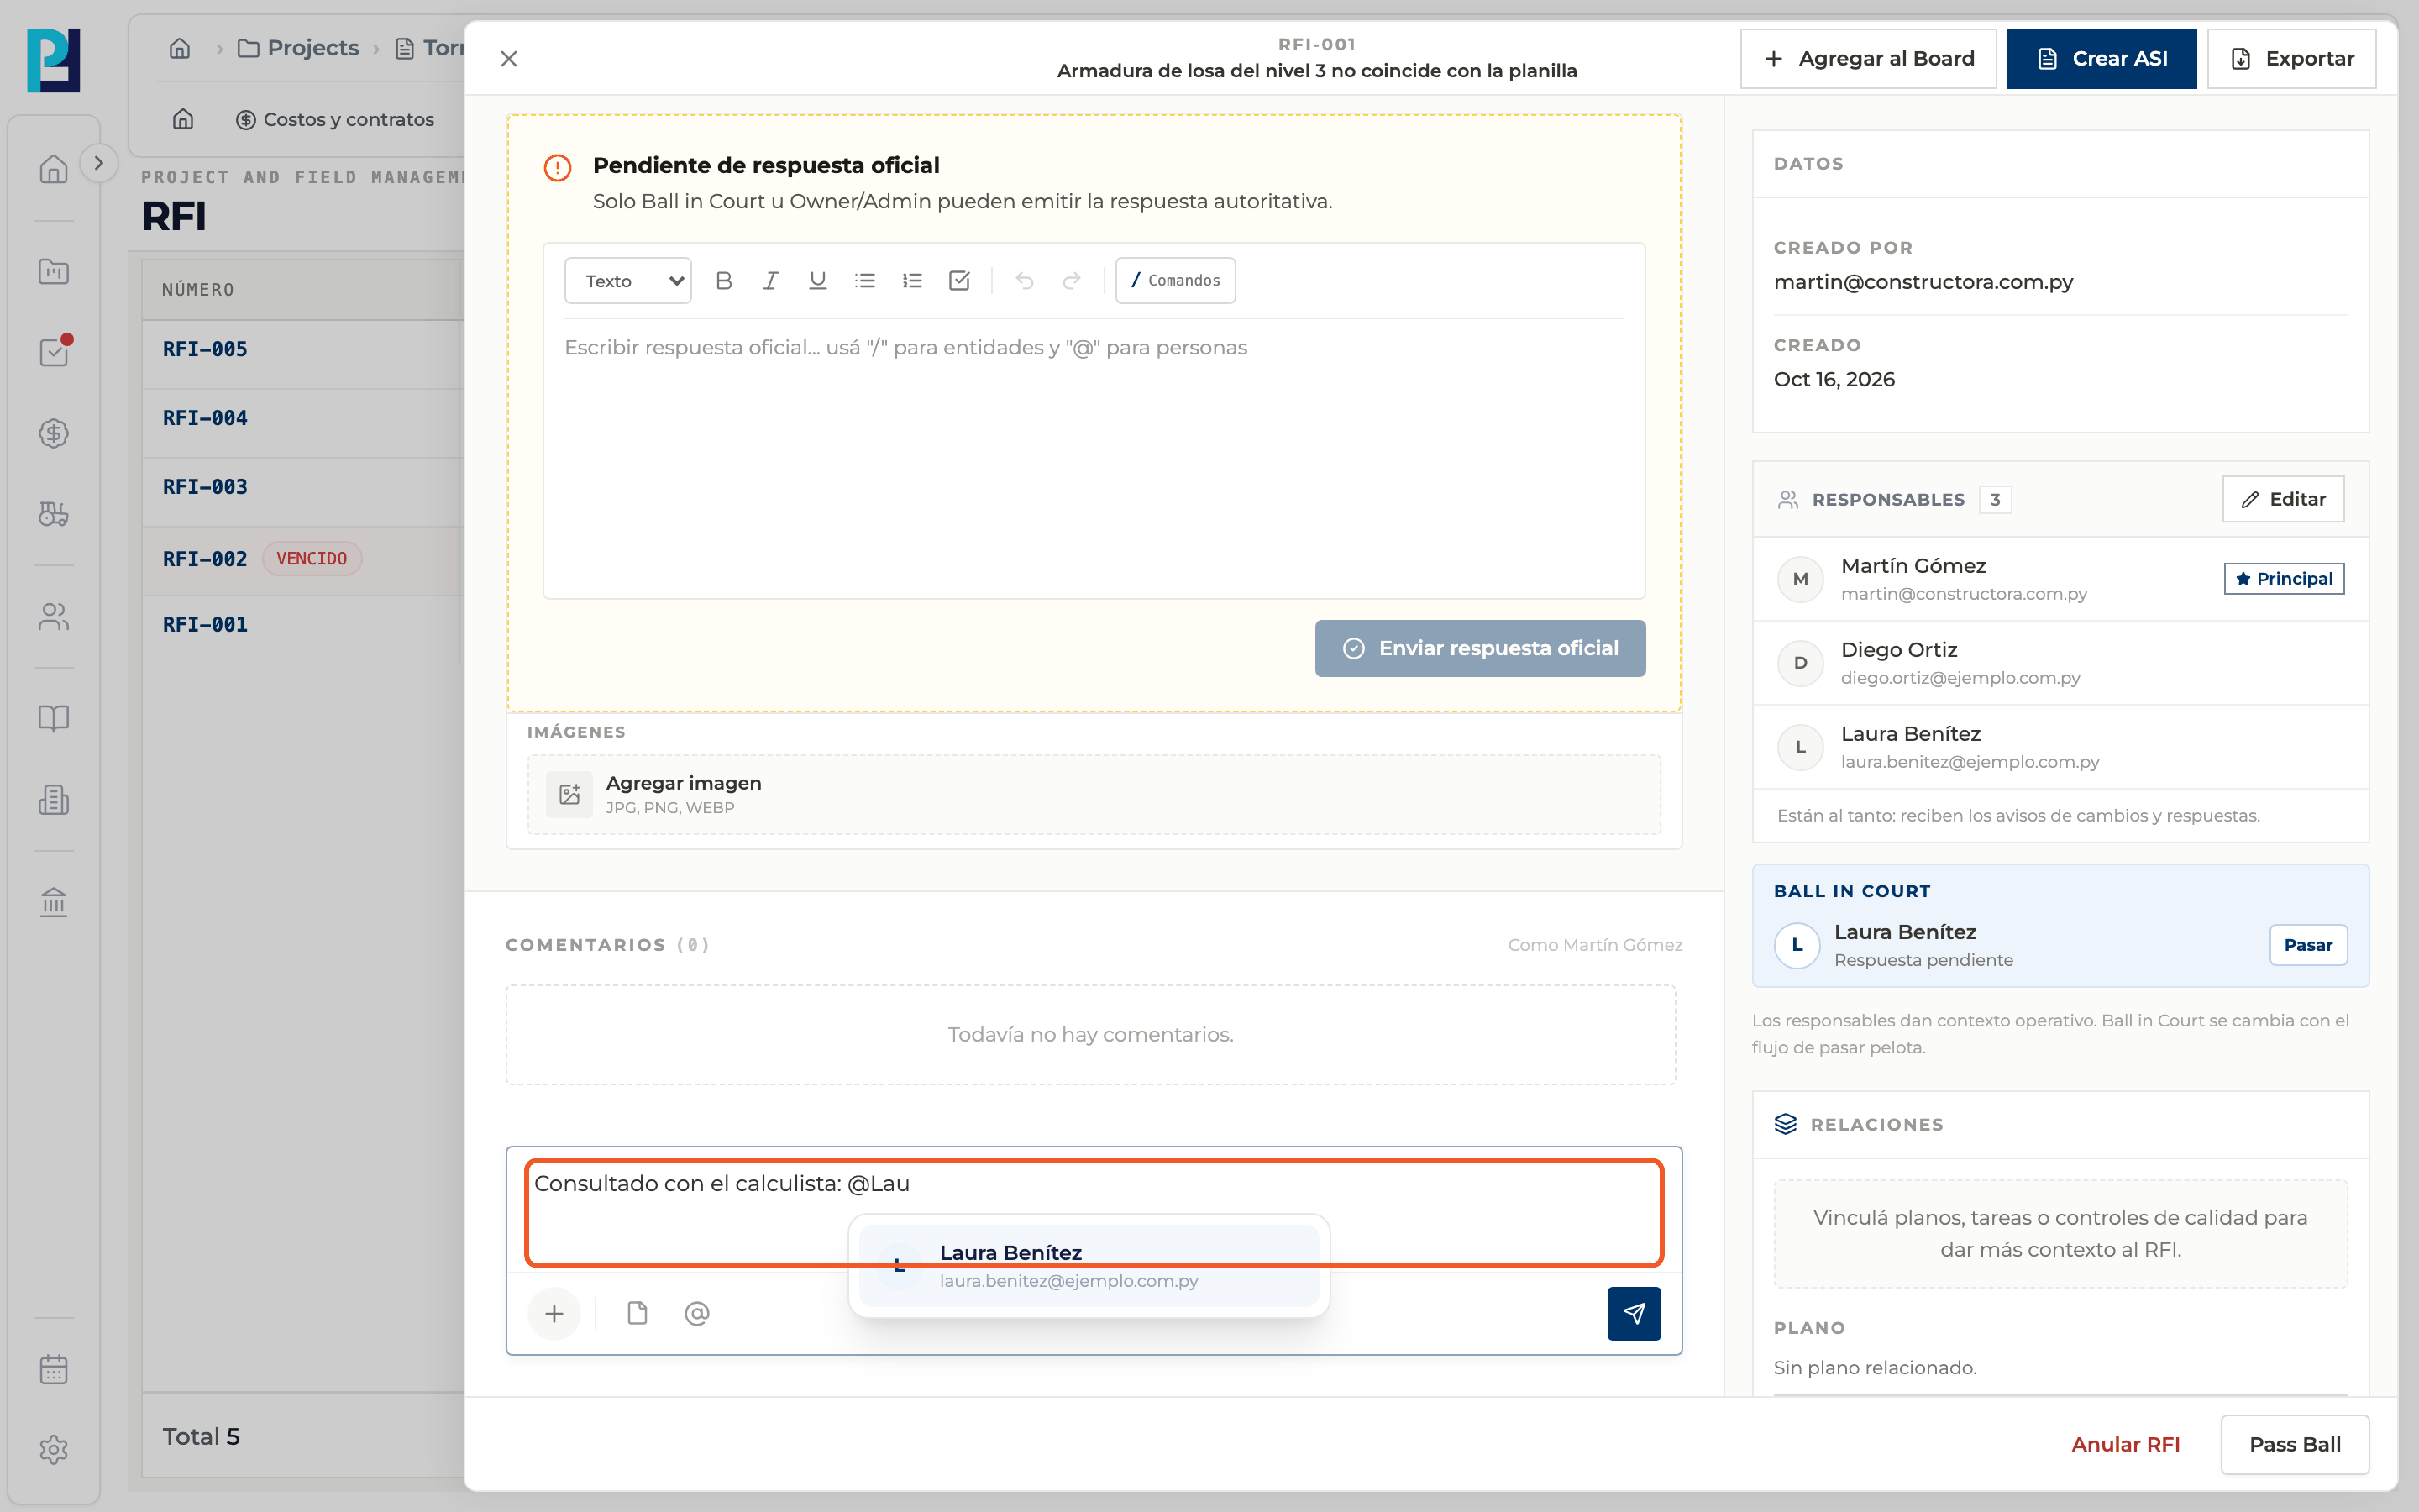Open the calendar icon in left sidebar
Screen dimensions: 2419x1512
(x=54, y=1369)
